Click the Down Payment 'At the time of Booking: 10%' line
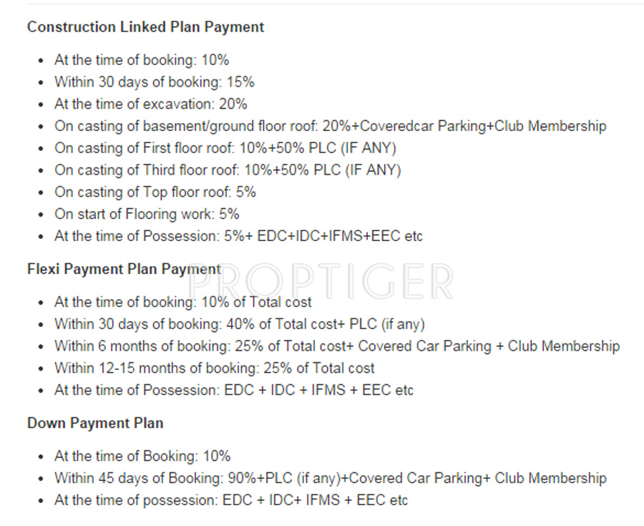Image resolution: width=644 pixels, height=526 pixels. coord(142,456)
